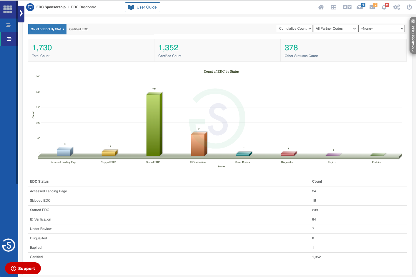The image size is (416, 277).
Task: Open the notifications bell icon
Action: [x=384, y=7]
